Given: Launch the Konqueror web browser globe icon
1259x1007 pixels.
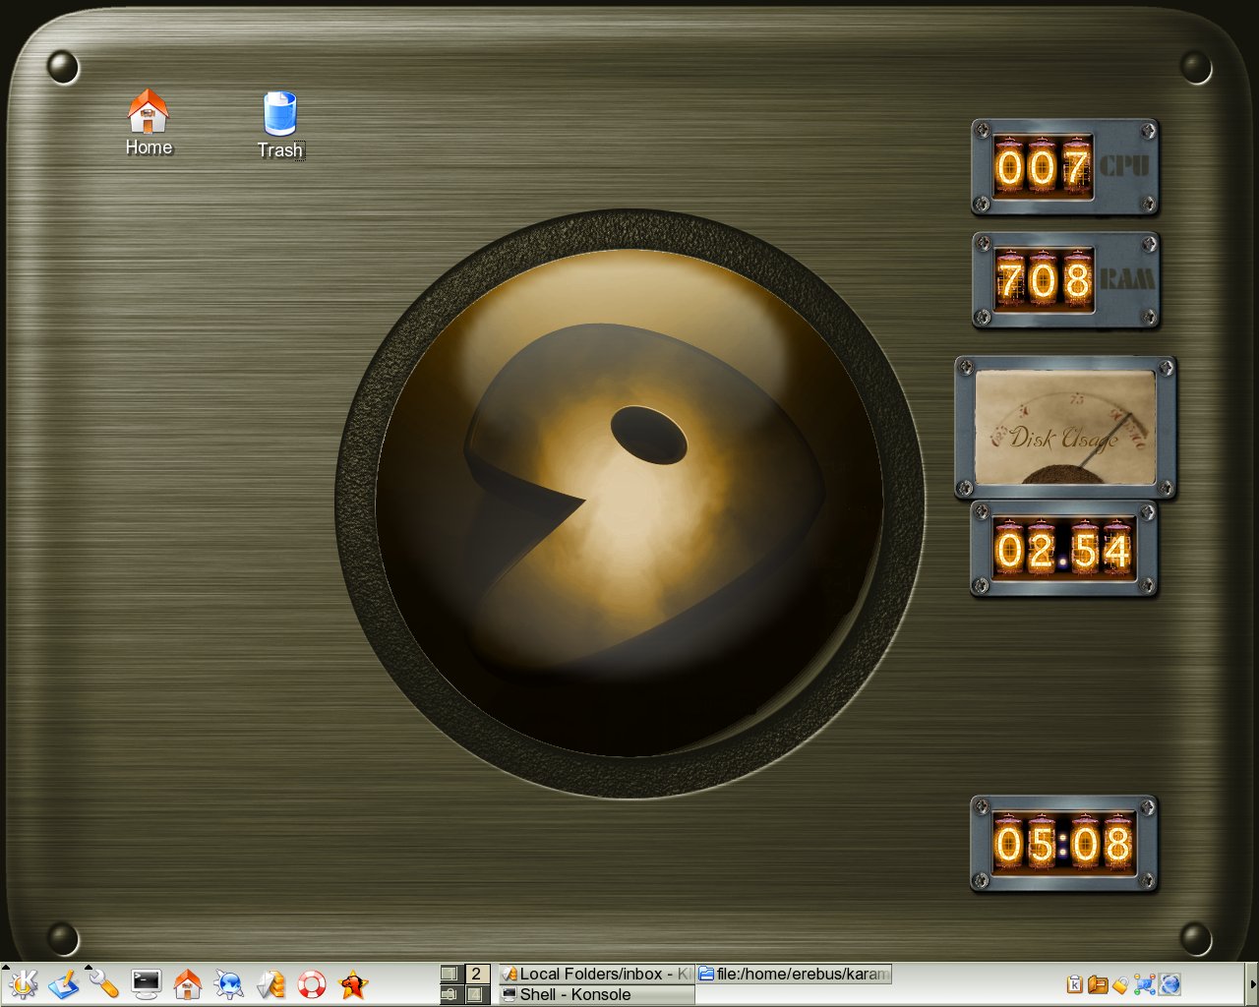Looking at the screenshot, I should click(229, 983).
